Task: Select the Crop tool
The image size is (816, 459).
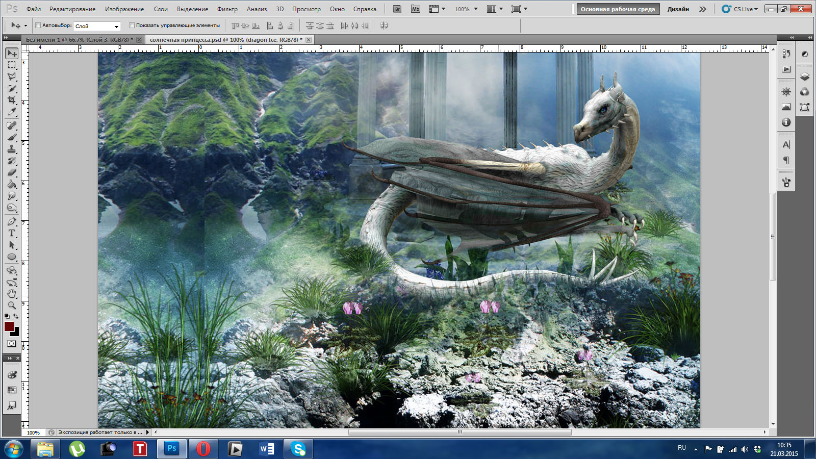Action: tap(12, 100)
